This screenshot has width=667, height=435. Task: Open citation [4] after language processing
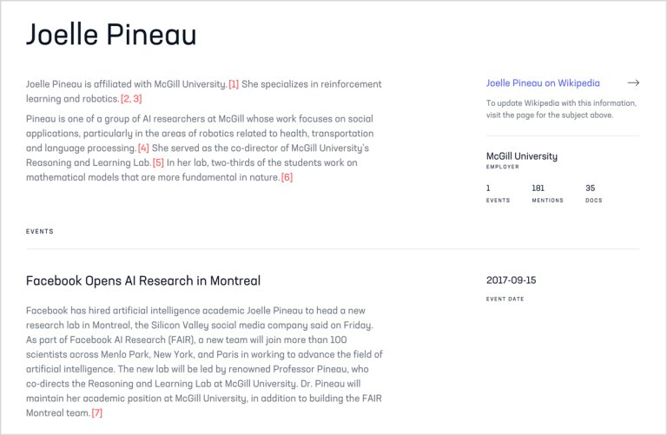[x=143, y=148]
